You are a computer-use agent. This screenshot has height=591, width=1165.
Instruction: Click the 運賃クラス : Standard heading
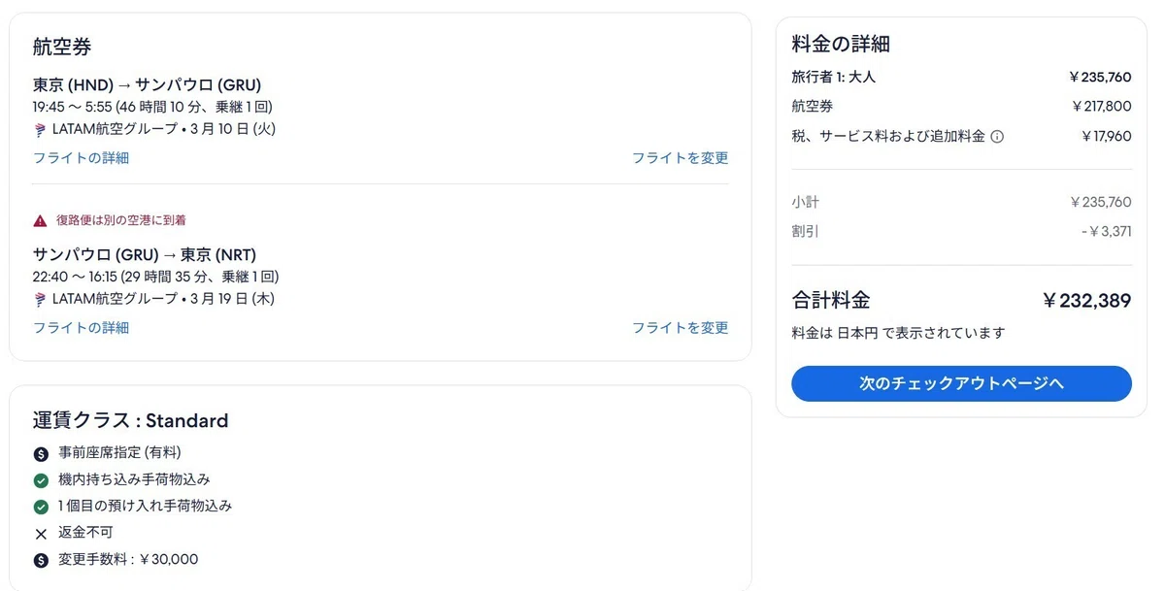[131, 420]
